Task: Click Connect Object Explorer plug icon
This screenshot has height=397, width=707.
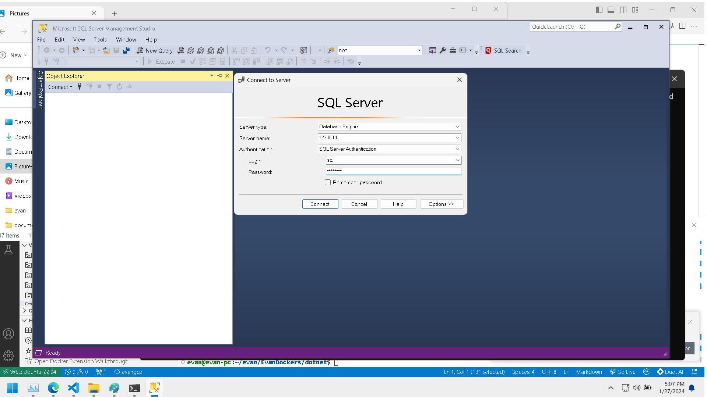Action: (x=79, y=87)
